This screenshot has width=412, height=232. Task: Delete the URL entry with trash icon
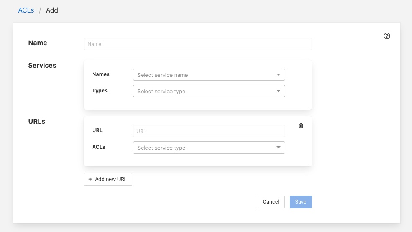(301, 126)
